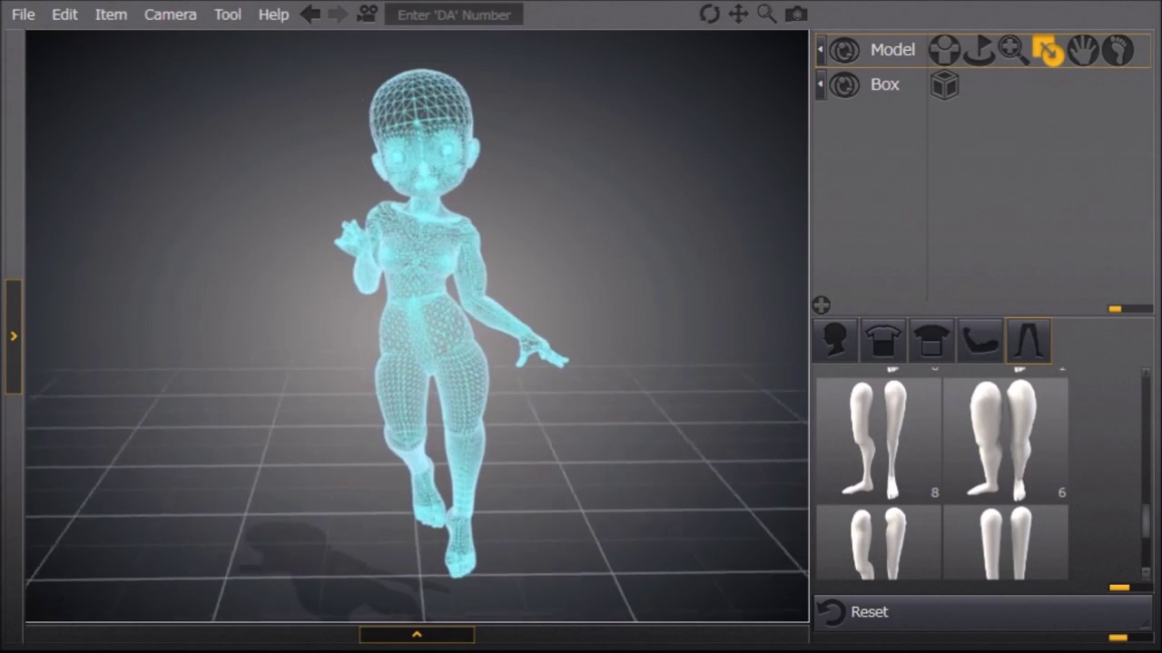Image resolution: width=1162 pixels, height=653 pixels.
Task: Choose the Model pose body tag
Action: click(x=944, y=50)
